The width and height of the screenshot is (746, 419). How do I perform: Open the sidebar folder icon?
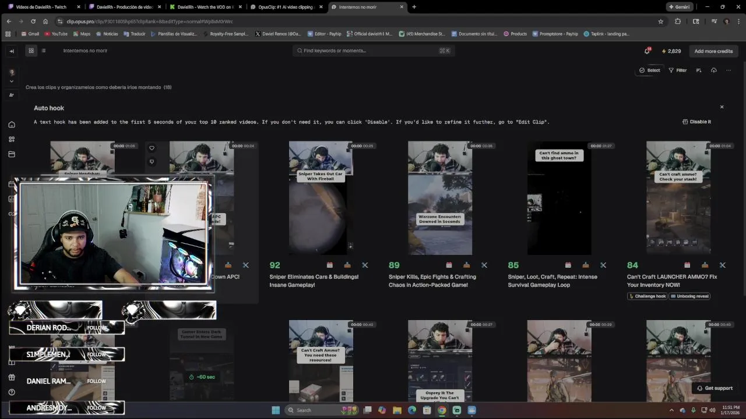coord(12,154)
